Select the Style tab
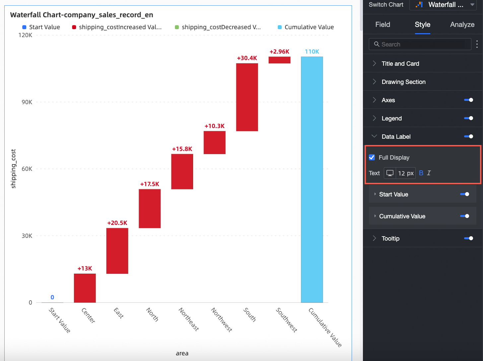This screenshot has height=361, width=483. pos(423,25)
